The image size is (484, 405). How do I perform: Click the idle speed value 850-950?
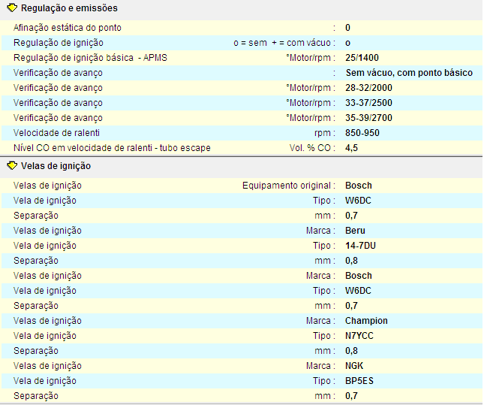362,133
